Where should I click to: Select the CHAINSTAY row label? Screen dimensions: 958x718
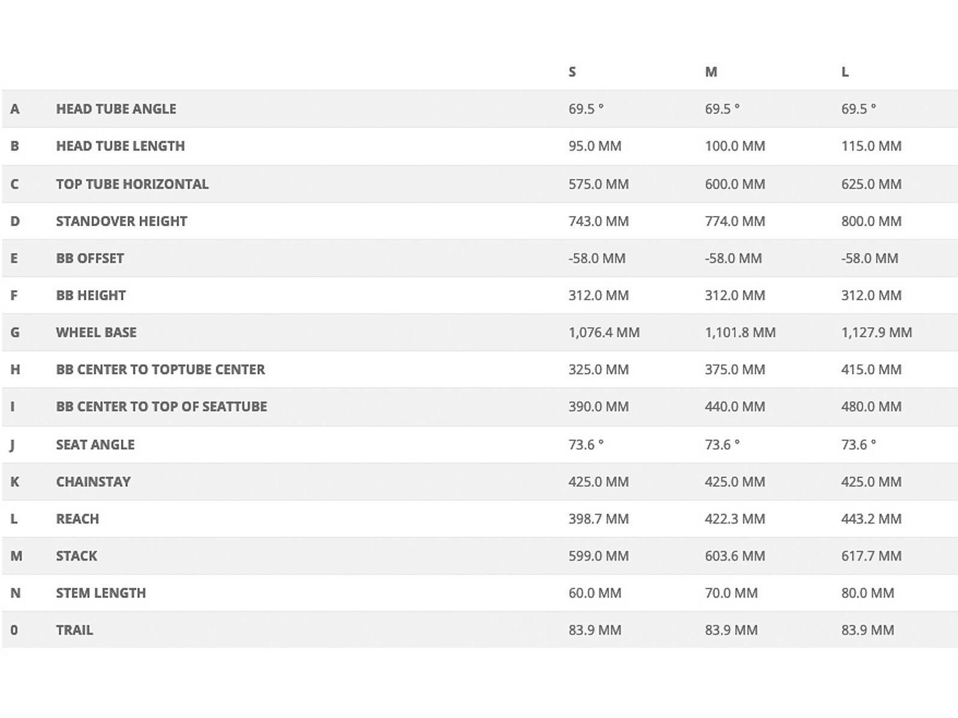(93, 482)
